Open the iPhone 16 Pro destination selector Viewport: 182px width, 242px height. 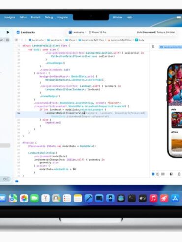[97, 32]
